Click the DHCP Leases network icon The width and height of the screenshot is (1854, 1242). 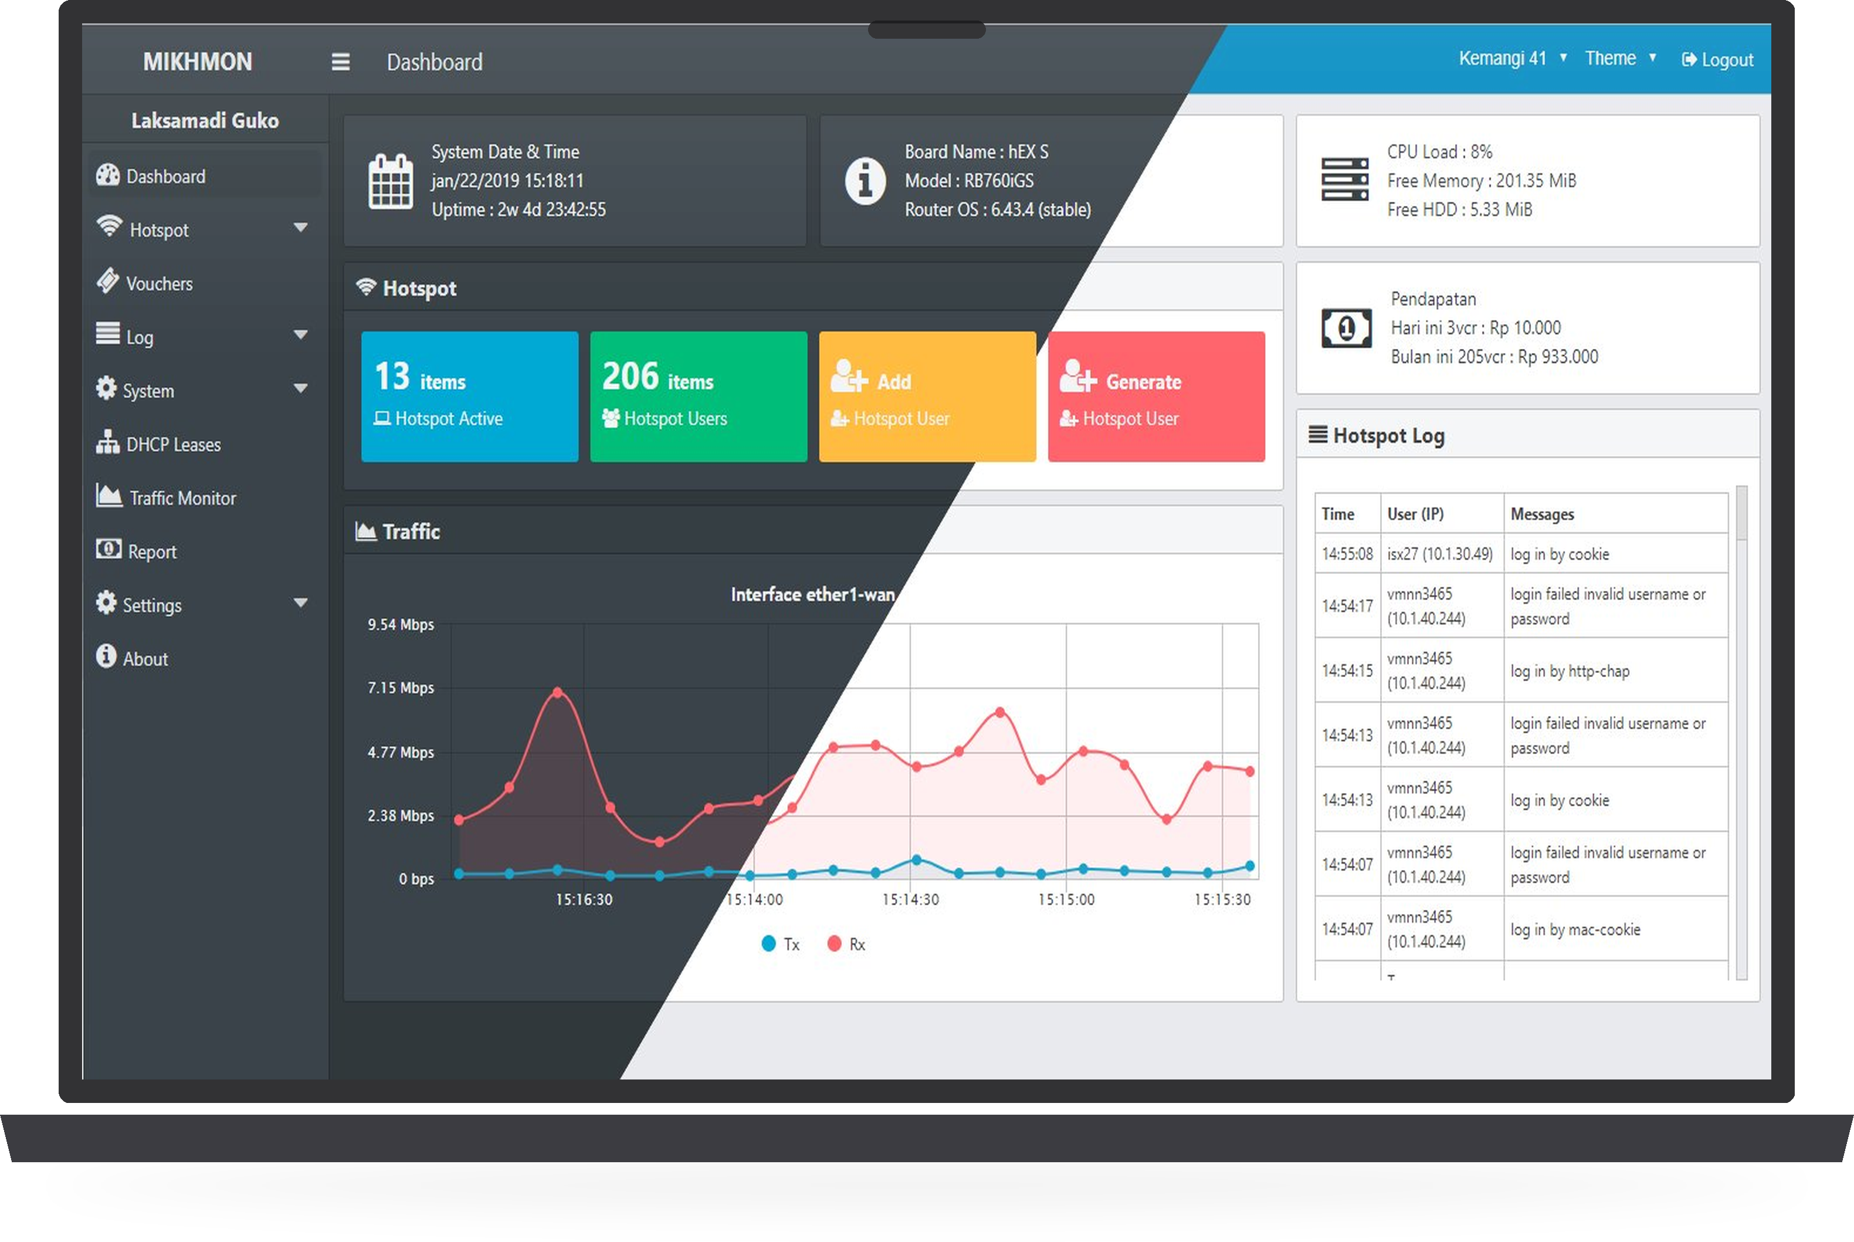pyautogui.click(x=108, y=441)
